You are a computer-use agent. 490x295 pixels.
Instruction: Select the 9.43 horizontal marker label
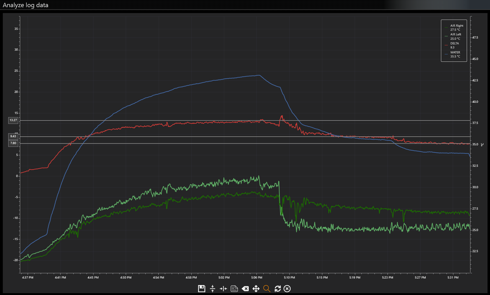pos(13,136)
